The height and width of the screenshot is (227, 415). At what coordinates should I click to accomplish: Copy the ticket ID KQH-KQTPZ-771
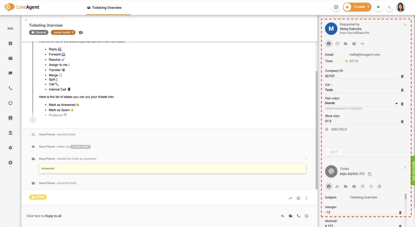(x=370, y=174)
